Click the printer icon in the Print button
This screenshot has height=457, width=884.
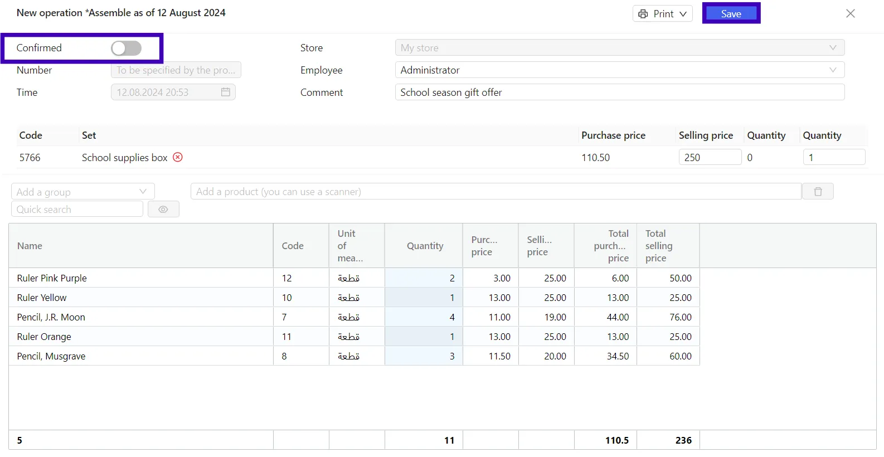[643, 14]
